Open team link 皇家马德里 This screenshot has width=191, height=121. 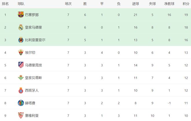34,27
